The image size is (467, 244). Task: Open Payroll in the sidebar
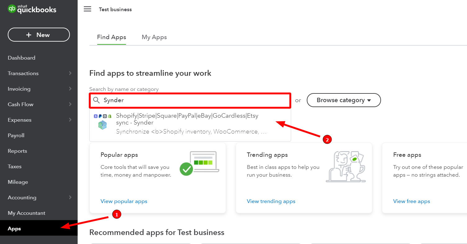16,135
